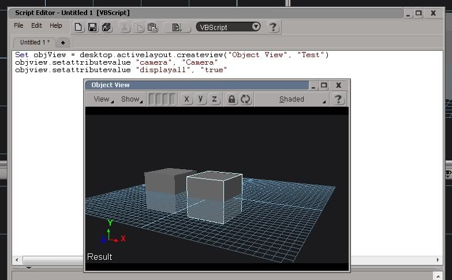Click the left arrow of horizontal scrollbar
Screen dimensions: 452x280
17,260
